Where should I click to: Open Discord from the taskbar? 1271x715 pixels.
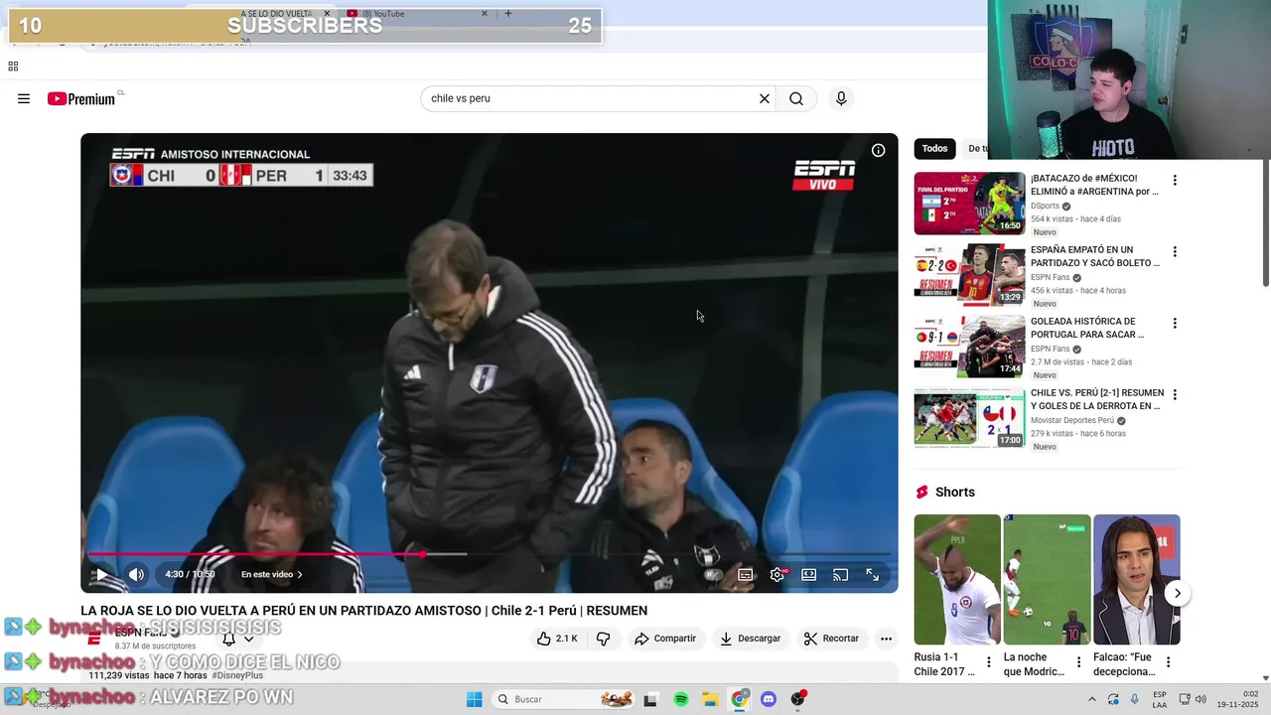[x=769, y=699]
